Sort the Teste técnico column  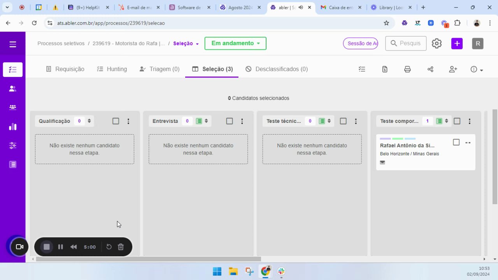[x=329, y=121]
